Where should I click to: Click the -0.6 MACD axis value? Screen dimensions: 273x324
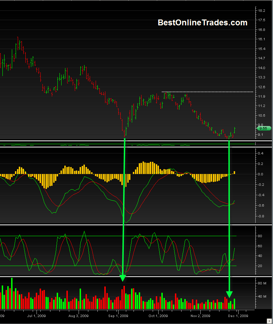point(261,206)
